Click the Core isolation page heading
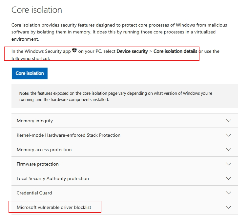The height and width of the screenshot is (222, 249). point(37,10)
